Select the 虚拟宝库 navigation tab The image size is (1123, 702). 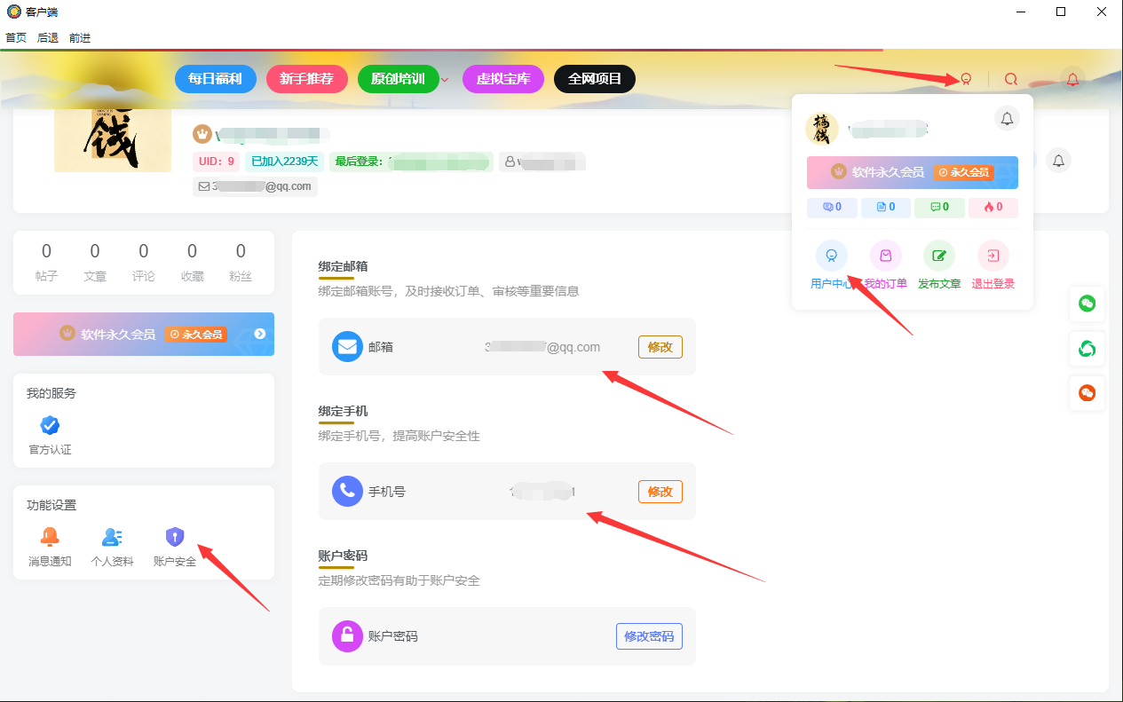(503, 79)
